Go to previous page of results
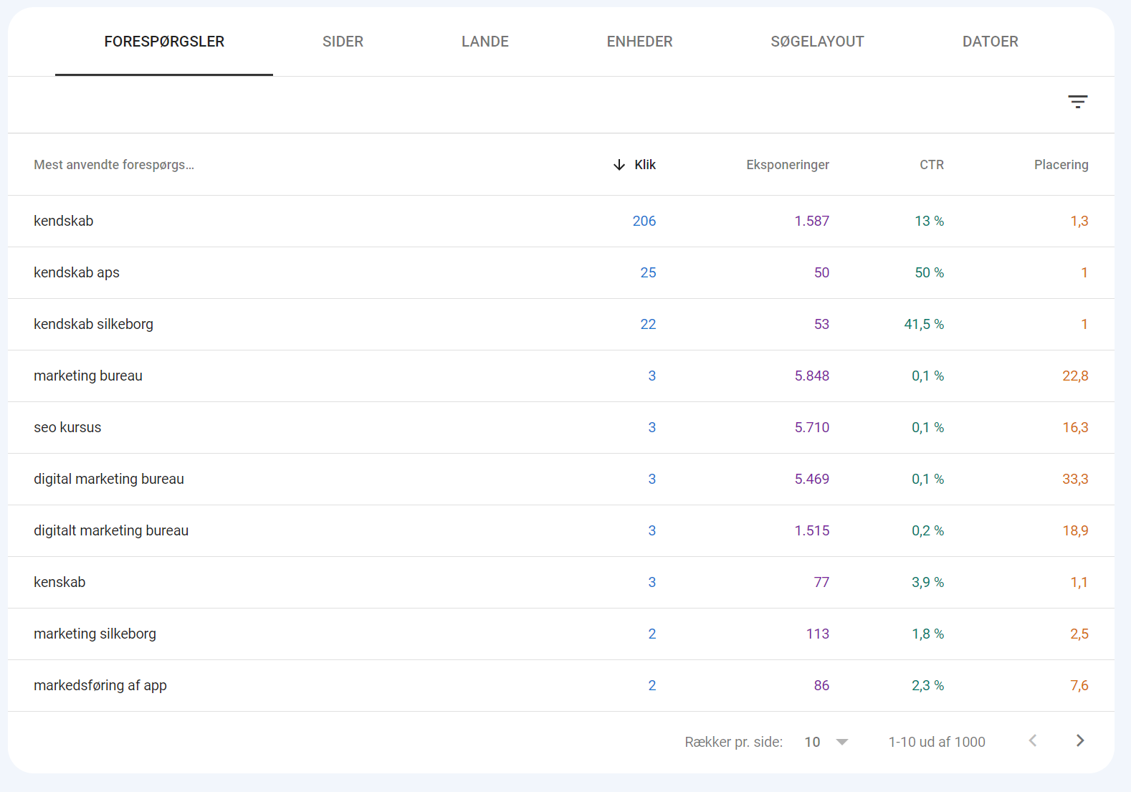This screenshot has width=1131, height=792. (1033, 741)
